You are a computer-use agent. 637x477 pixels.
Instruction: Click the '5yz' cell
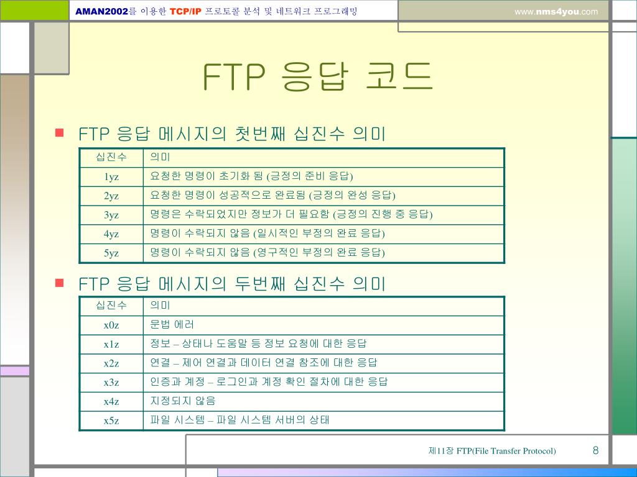click(111, 253)
